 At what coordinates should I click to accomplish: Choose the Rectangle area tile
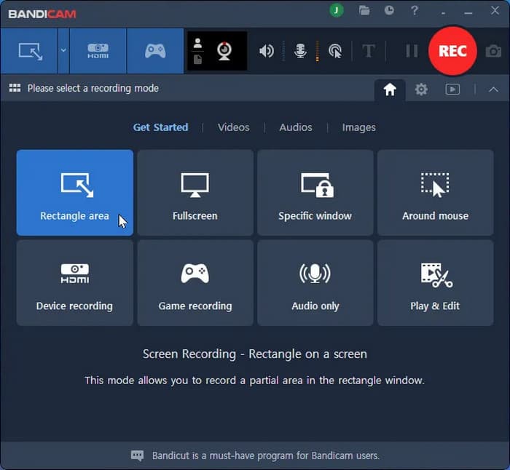[x=75, y=193]
